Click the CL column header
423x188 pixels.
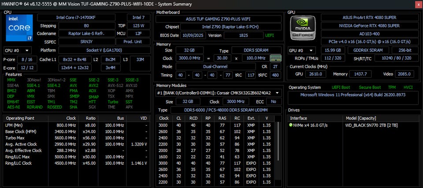[x=178, y=118]
